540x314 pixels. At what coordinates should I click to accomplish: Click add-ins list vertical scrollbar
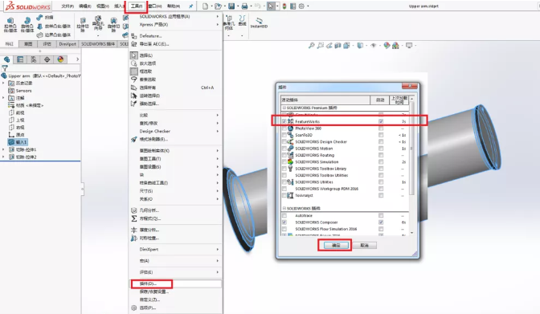[411, 165]
